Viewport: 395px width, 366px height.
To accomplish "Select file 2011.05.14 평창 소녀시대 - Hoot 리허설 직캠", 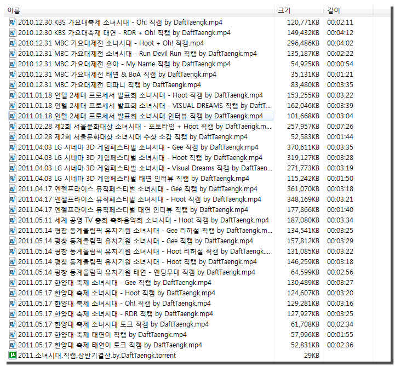I will (x=145, y=251).
